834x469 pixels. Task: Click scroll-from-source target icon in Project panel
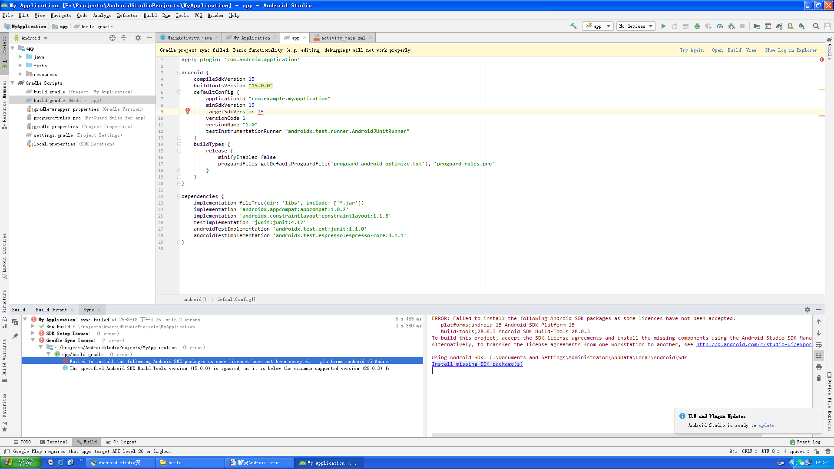(x=113, y=38)
